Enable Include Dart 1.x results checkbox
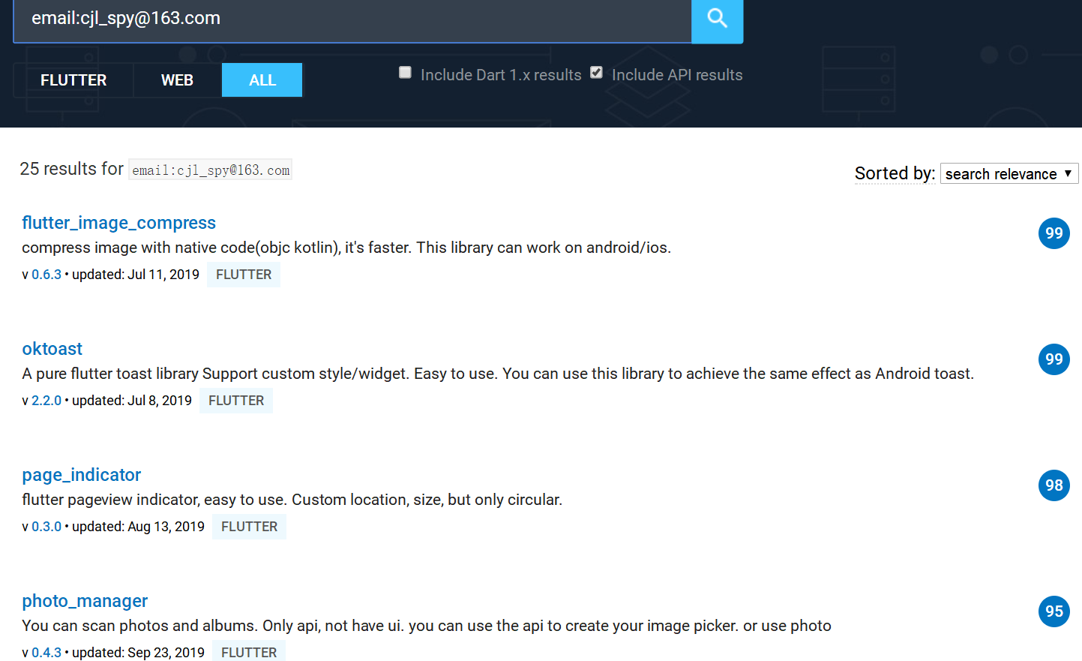Screen dimensions: 1082x661 [x=405, y=73]
